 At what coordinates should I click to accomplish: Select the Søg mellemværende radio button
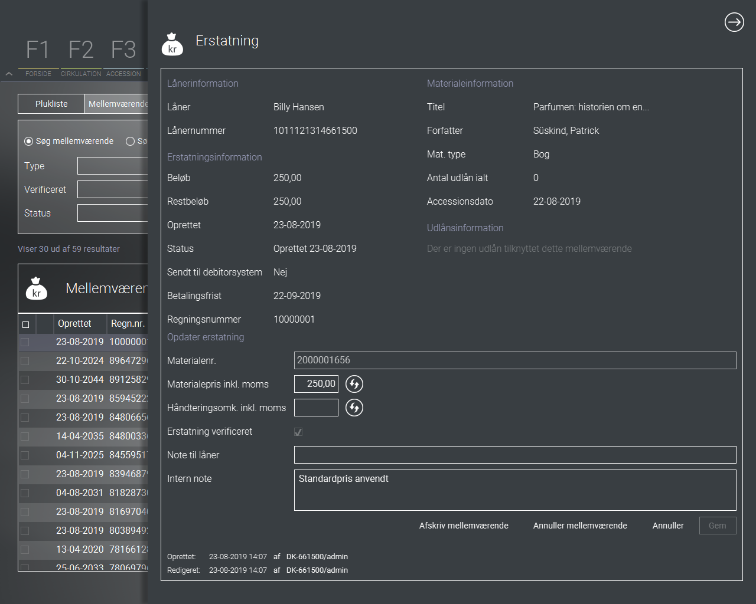point(28,142)
